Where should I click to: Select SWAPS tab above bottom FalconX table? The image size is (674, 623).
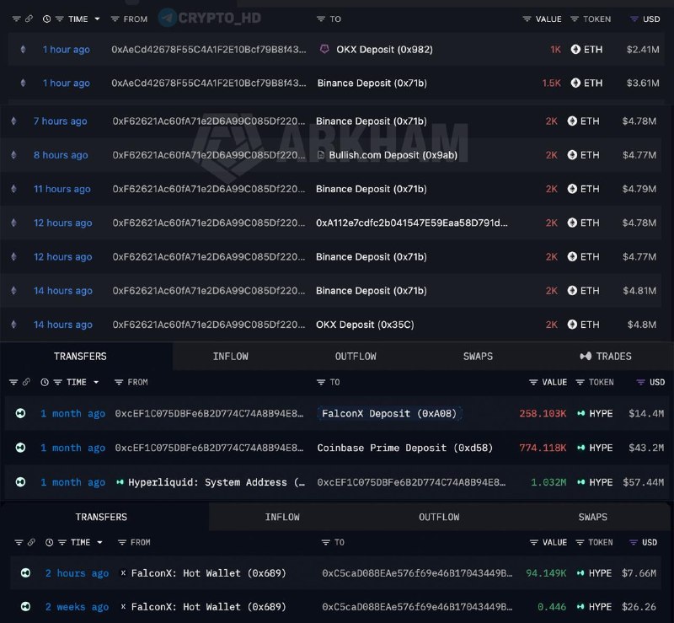tap(593, 517)
